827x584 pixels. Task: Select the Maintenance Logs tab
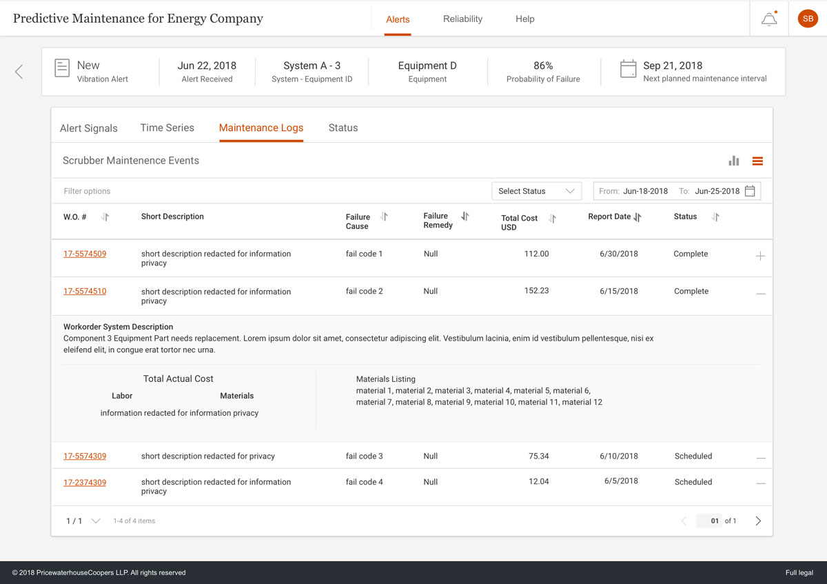261,128
